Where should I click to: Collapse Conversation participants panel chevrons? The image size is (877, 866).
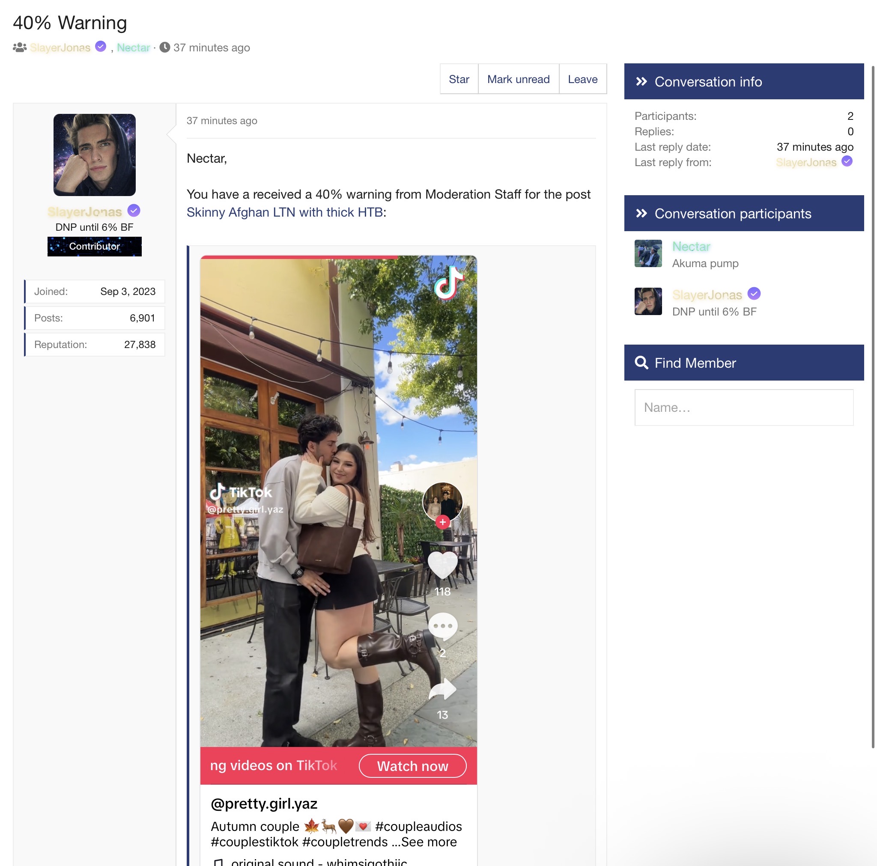point(641,213)
